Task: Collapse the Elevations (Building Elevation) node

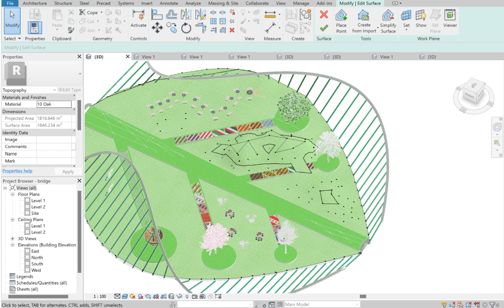Action: [x=13, y=245]
